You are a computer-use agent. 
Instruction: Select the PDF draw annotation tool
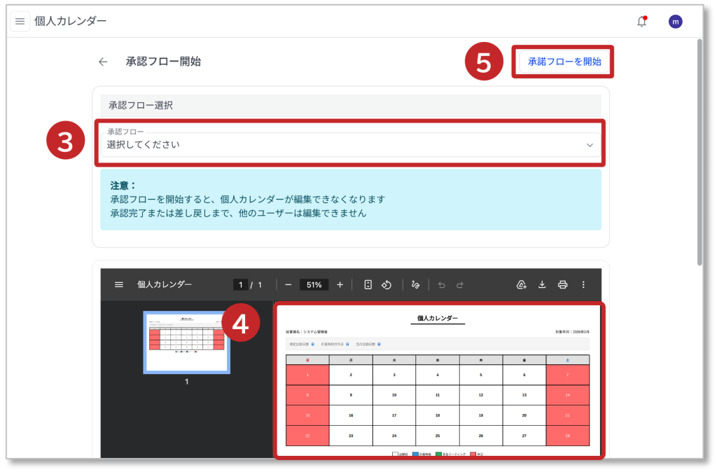415,285
